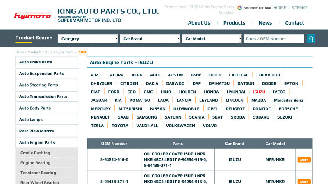Select Auto Suspension Parts category

(x=47, y=74)
